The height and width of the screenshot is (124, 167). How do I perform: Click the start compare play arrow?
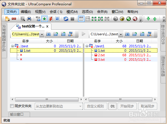click(84, 34)
